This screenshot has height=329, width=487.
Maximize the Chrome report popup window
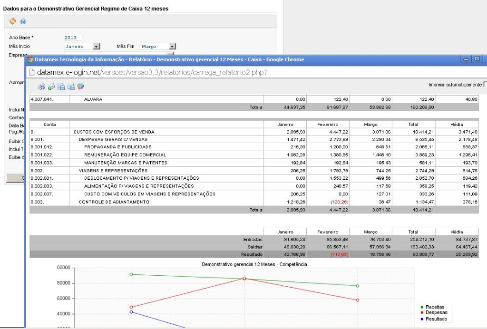pos(477,58)
